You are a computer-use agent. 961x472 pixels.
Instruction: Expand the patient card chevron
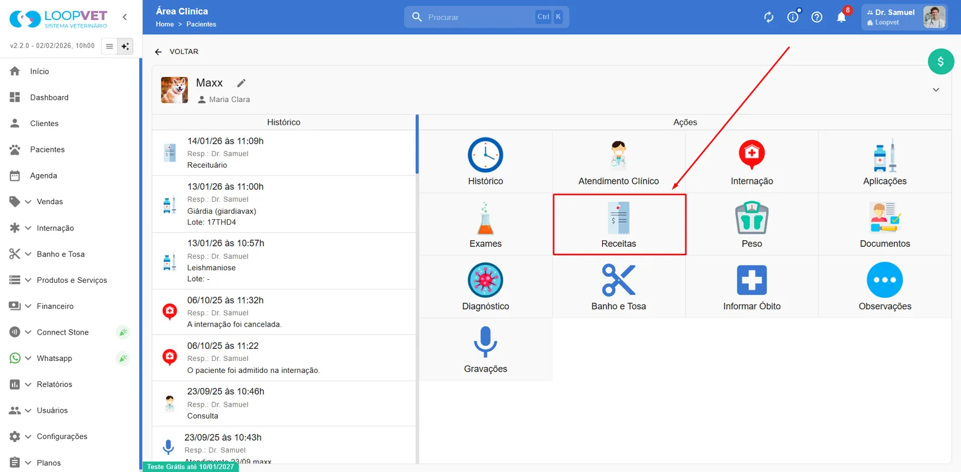[x=936, y=90]
